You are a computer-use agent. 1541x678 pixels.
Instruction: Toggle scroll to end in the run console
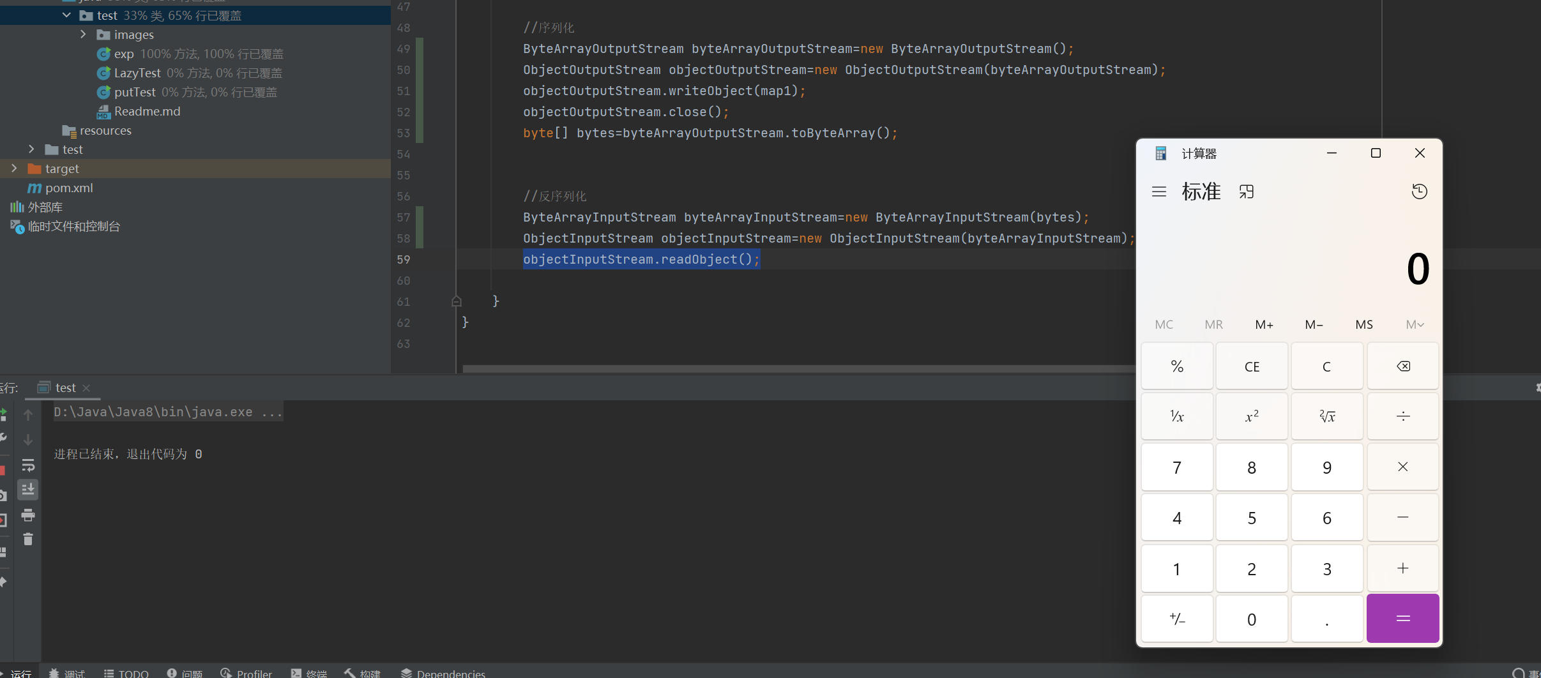coord(28,490)
